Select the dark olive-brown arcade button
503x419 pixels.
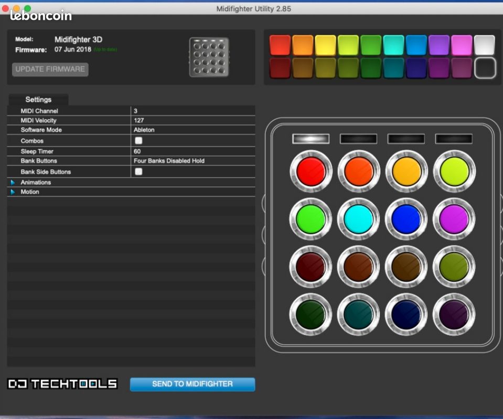[x=406, y=267]
